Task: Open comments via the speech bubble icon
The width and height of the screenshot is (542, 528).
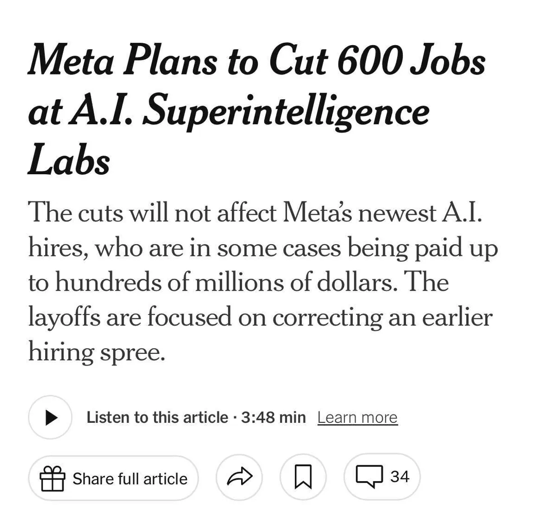Action: pyautogui.click(x=369, y=477)
